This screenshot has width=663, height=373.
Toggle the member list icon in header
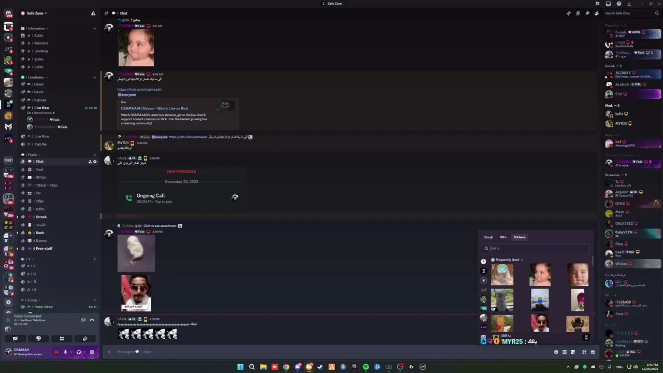pyautogui.click(x=597, y=13)
